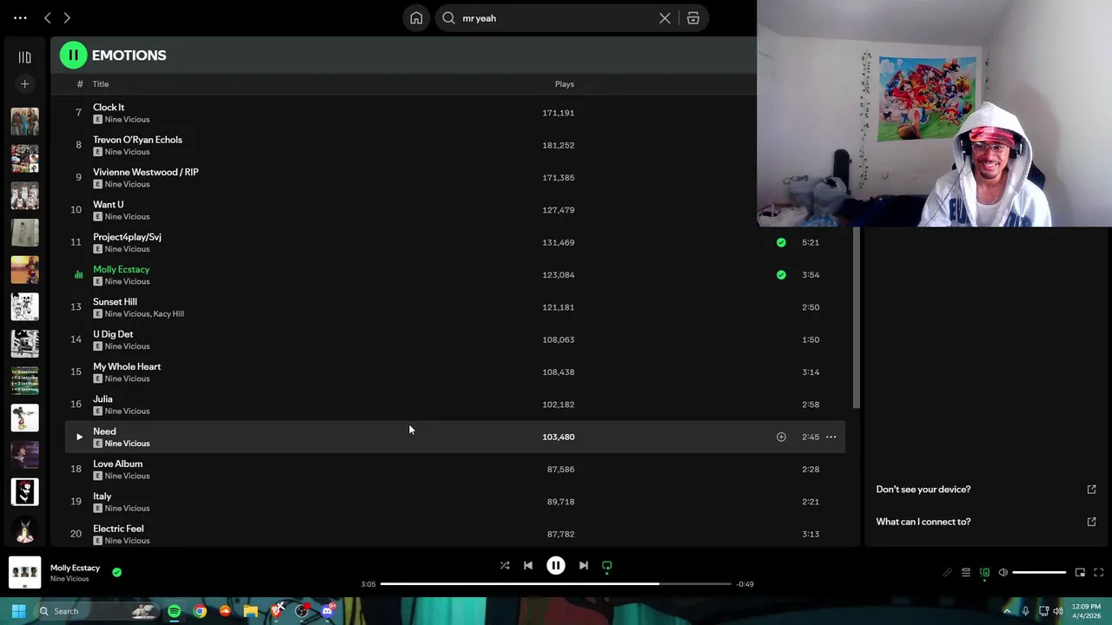The height and width of the screenshot is (625, 1112).
Task: Pause the EMOTIONS album with the green button
Action: [x=73, y=56]
